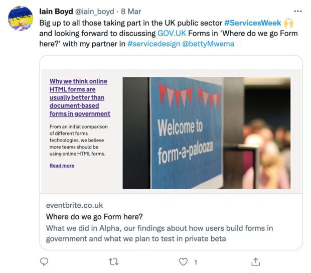Like the tweet with the heart icon
Viewport: 311px width, 273px height.
(183, 261)
